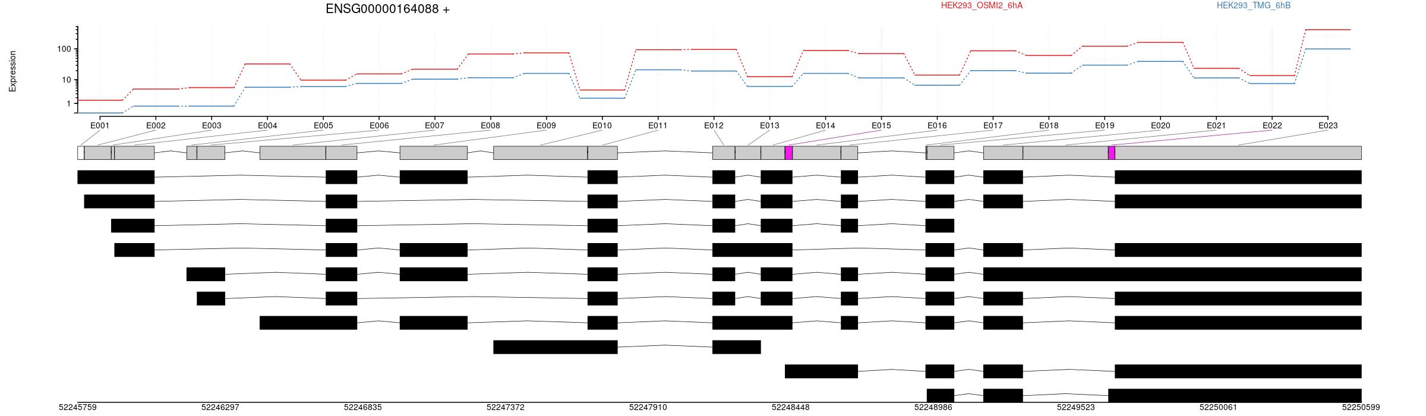The height and width of the screenshot is (416, 1426).
Task: Select the HEK293_OSMI2_6hA legend label
Action: pos(982,5)
